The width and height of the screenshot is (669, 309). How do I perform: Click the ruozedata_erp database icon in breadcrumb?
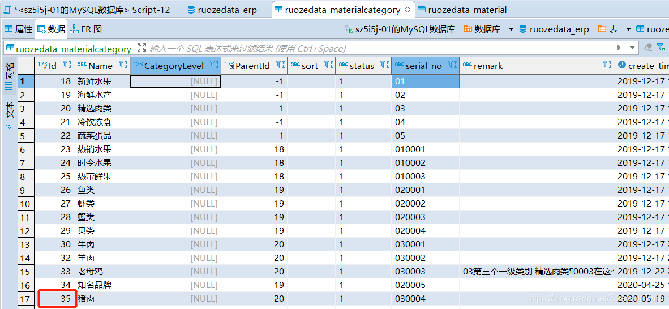click(522, 29)
